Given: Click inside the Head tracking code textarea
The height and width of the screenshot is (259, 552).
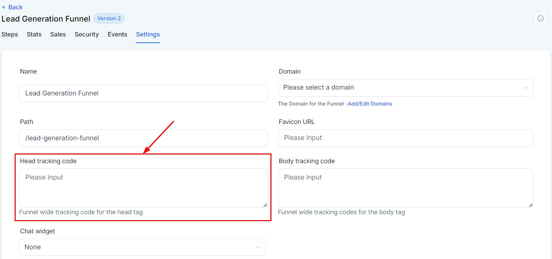Looking at the screenshot, I should [143, 188].
